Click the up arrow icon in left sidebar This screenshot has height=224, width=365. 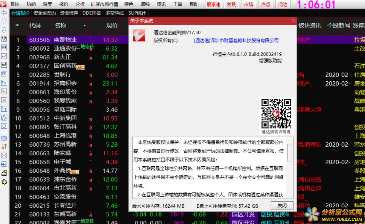pos(4,21)
